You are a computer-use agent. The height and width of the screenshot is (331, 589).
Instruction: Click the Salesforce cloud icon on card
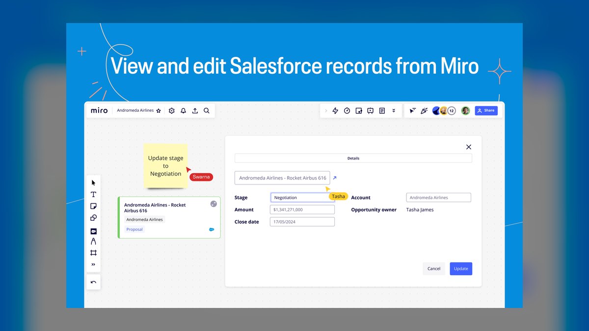[x=212, y=229]
